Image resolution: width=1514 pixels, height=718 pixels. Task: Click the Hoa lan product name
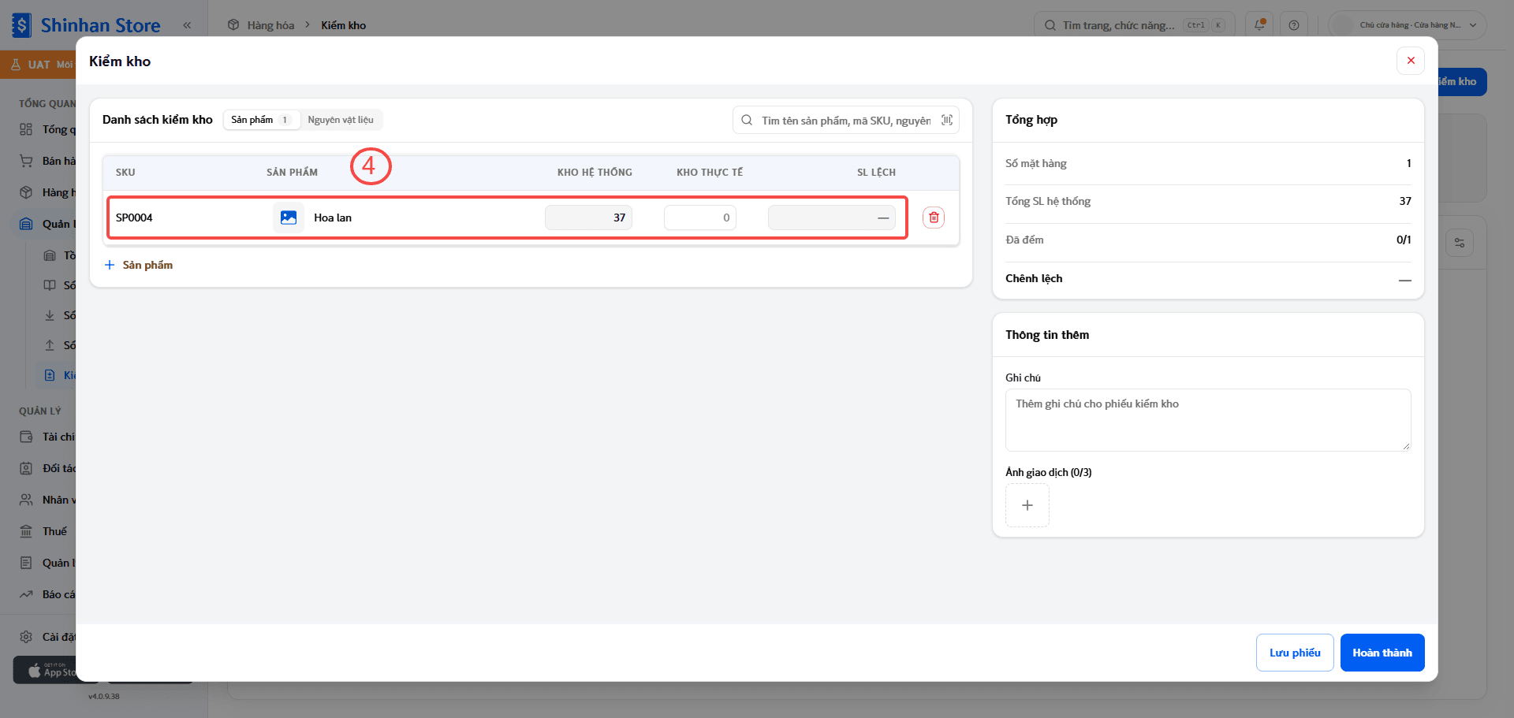(x=333, y=218)
